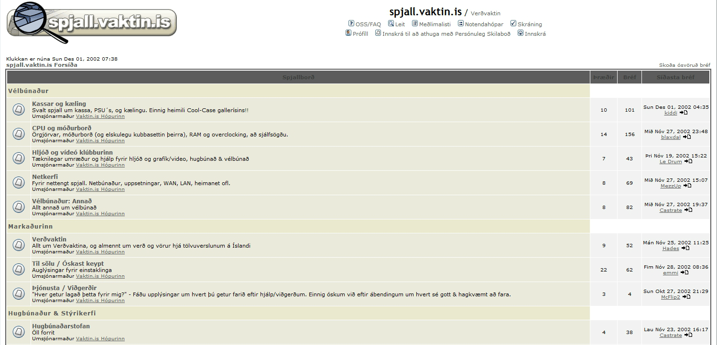View latest post icon next to Le Drum
Viewport: 717px width, 345px height.
point(688,162)
